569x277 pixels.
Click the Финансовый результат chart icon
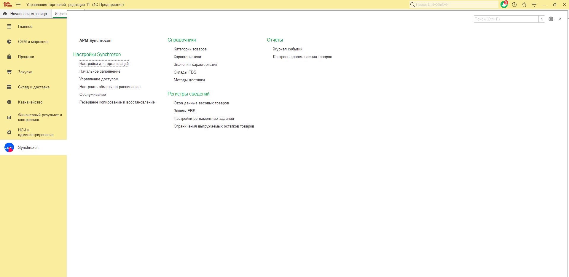(x=9, y=117)
